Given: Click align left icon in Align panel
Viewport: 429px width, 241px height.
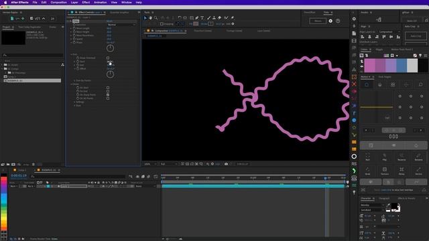Looking at the screenshot, I should point(363,37).
